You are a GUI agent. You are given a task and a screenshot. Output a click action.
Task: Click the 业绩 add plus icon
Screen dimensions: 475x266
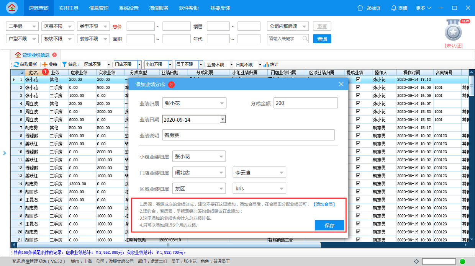point(45,65)
